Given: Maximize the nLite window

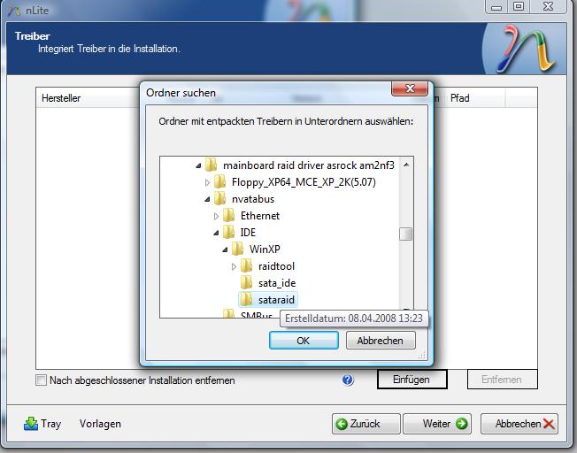Looking at the screenshot, I should 519,6.
